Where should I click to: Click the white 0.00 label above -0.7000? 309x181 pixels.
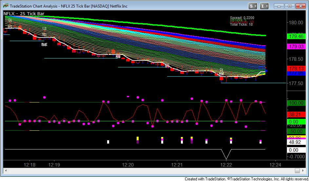[x=296, y=150]
